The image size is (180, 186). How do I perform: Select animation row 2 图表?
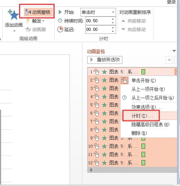[104, 80]
